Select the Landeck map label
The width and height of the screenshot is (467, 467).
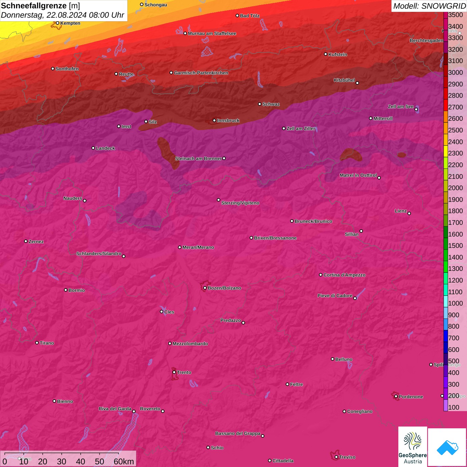click(x=105, y=148)
